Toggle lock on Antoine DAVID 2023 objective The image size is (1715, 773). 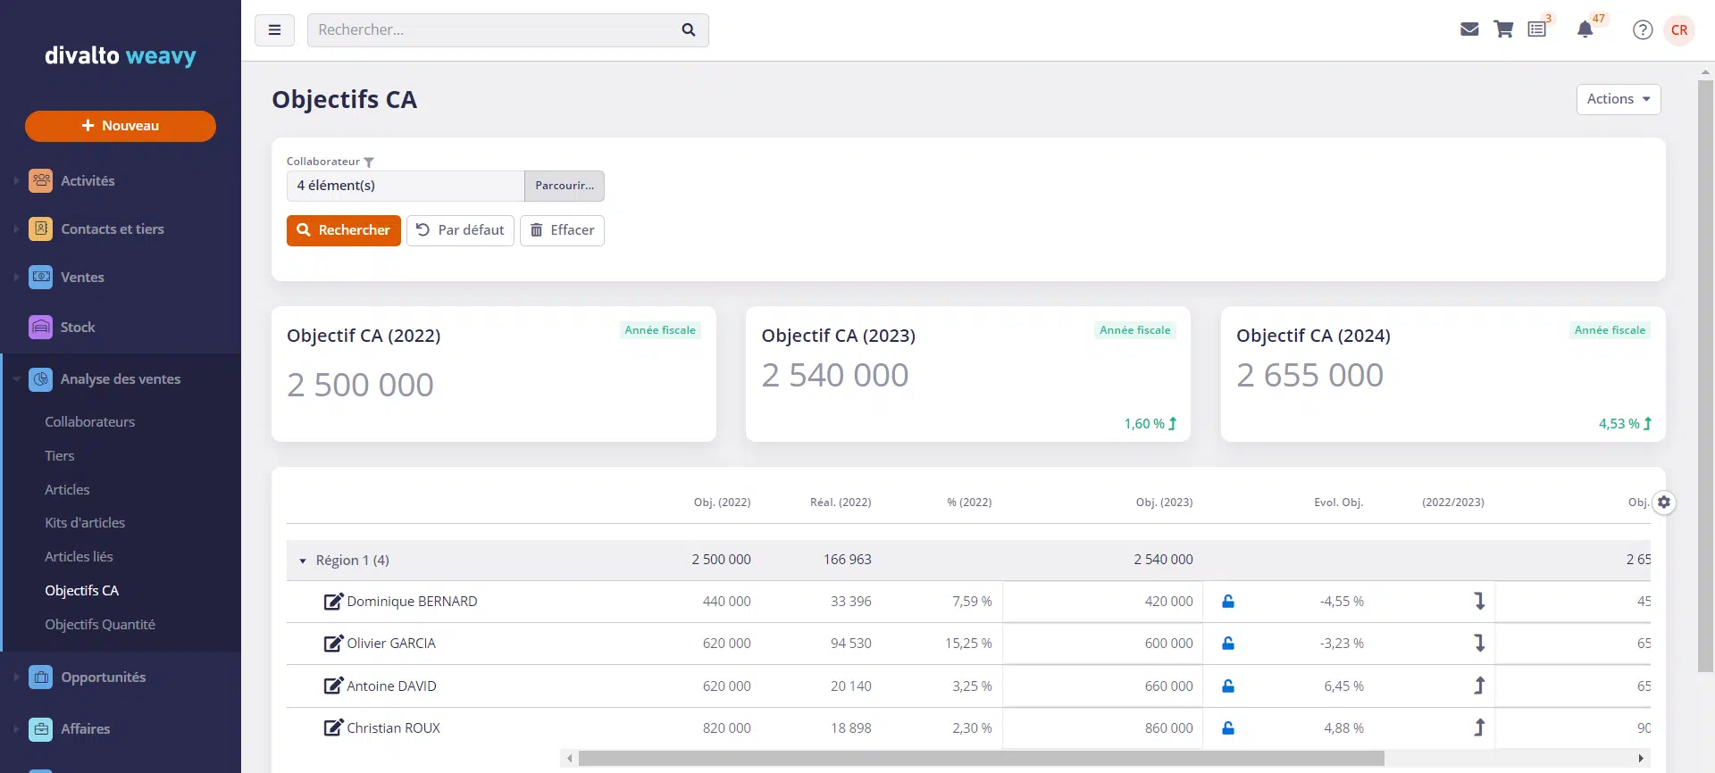click(x=1228, y=686)
